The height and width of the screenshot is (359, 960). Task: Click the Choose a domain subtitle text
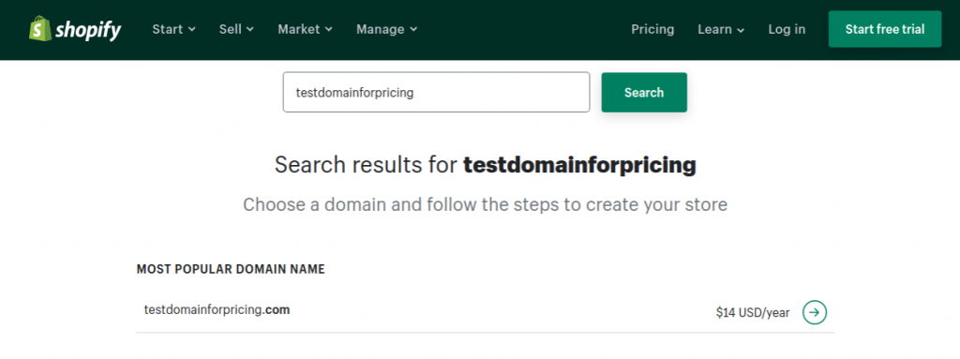tap(485, 204)
